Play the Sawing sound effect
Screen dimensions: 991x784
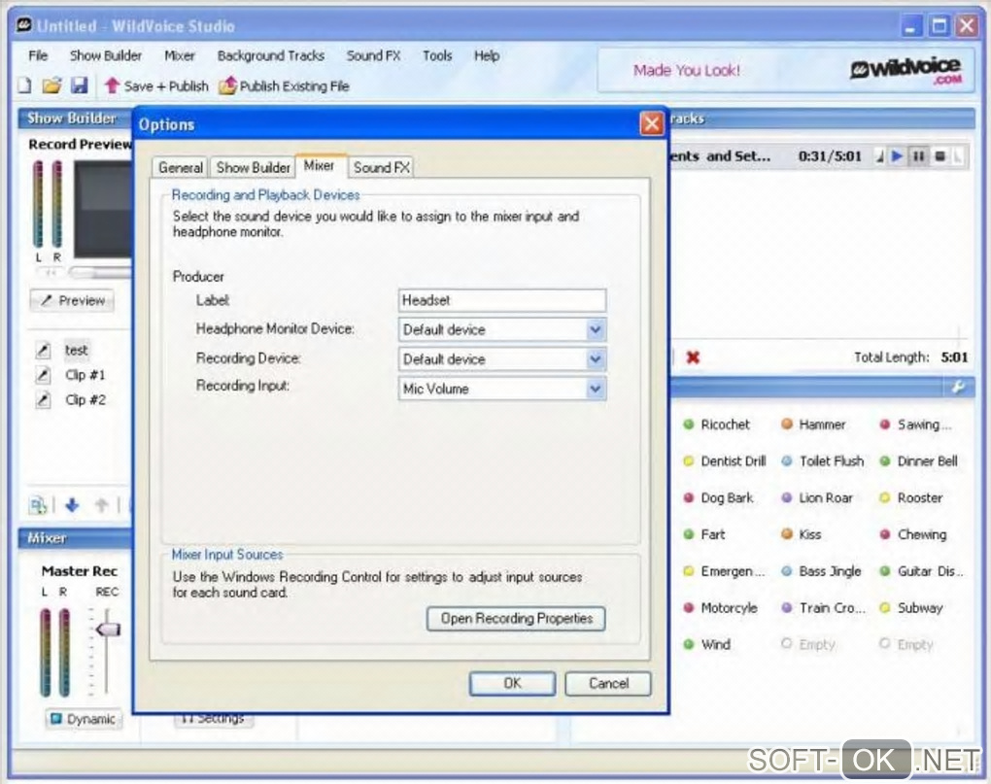[915, 425]
